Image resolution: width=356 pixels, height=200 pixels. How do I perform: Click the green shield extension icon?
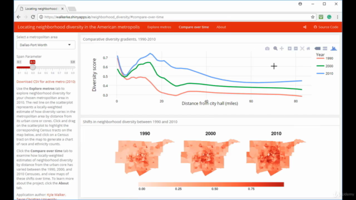click(321, 17)
